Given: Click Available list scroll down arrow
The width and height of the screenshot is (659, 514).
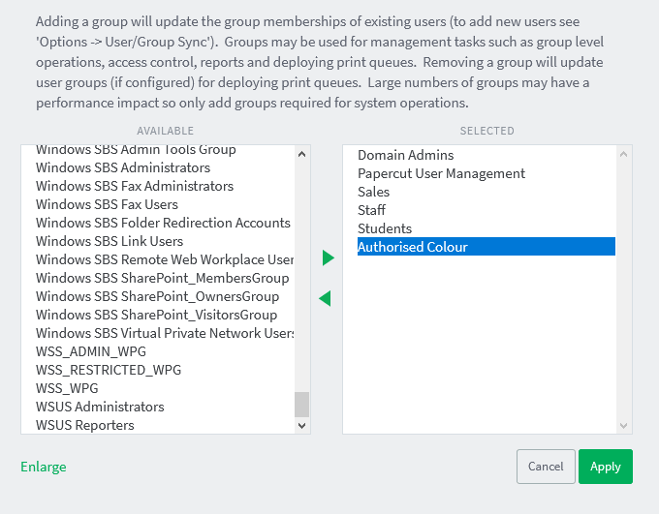Looking at the screenshot, I should coord(301,425).
